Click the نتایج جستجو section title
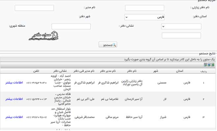Viewport: 217px width, 131px height. pyautogui.click(x=207, y=53)
